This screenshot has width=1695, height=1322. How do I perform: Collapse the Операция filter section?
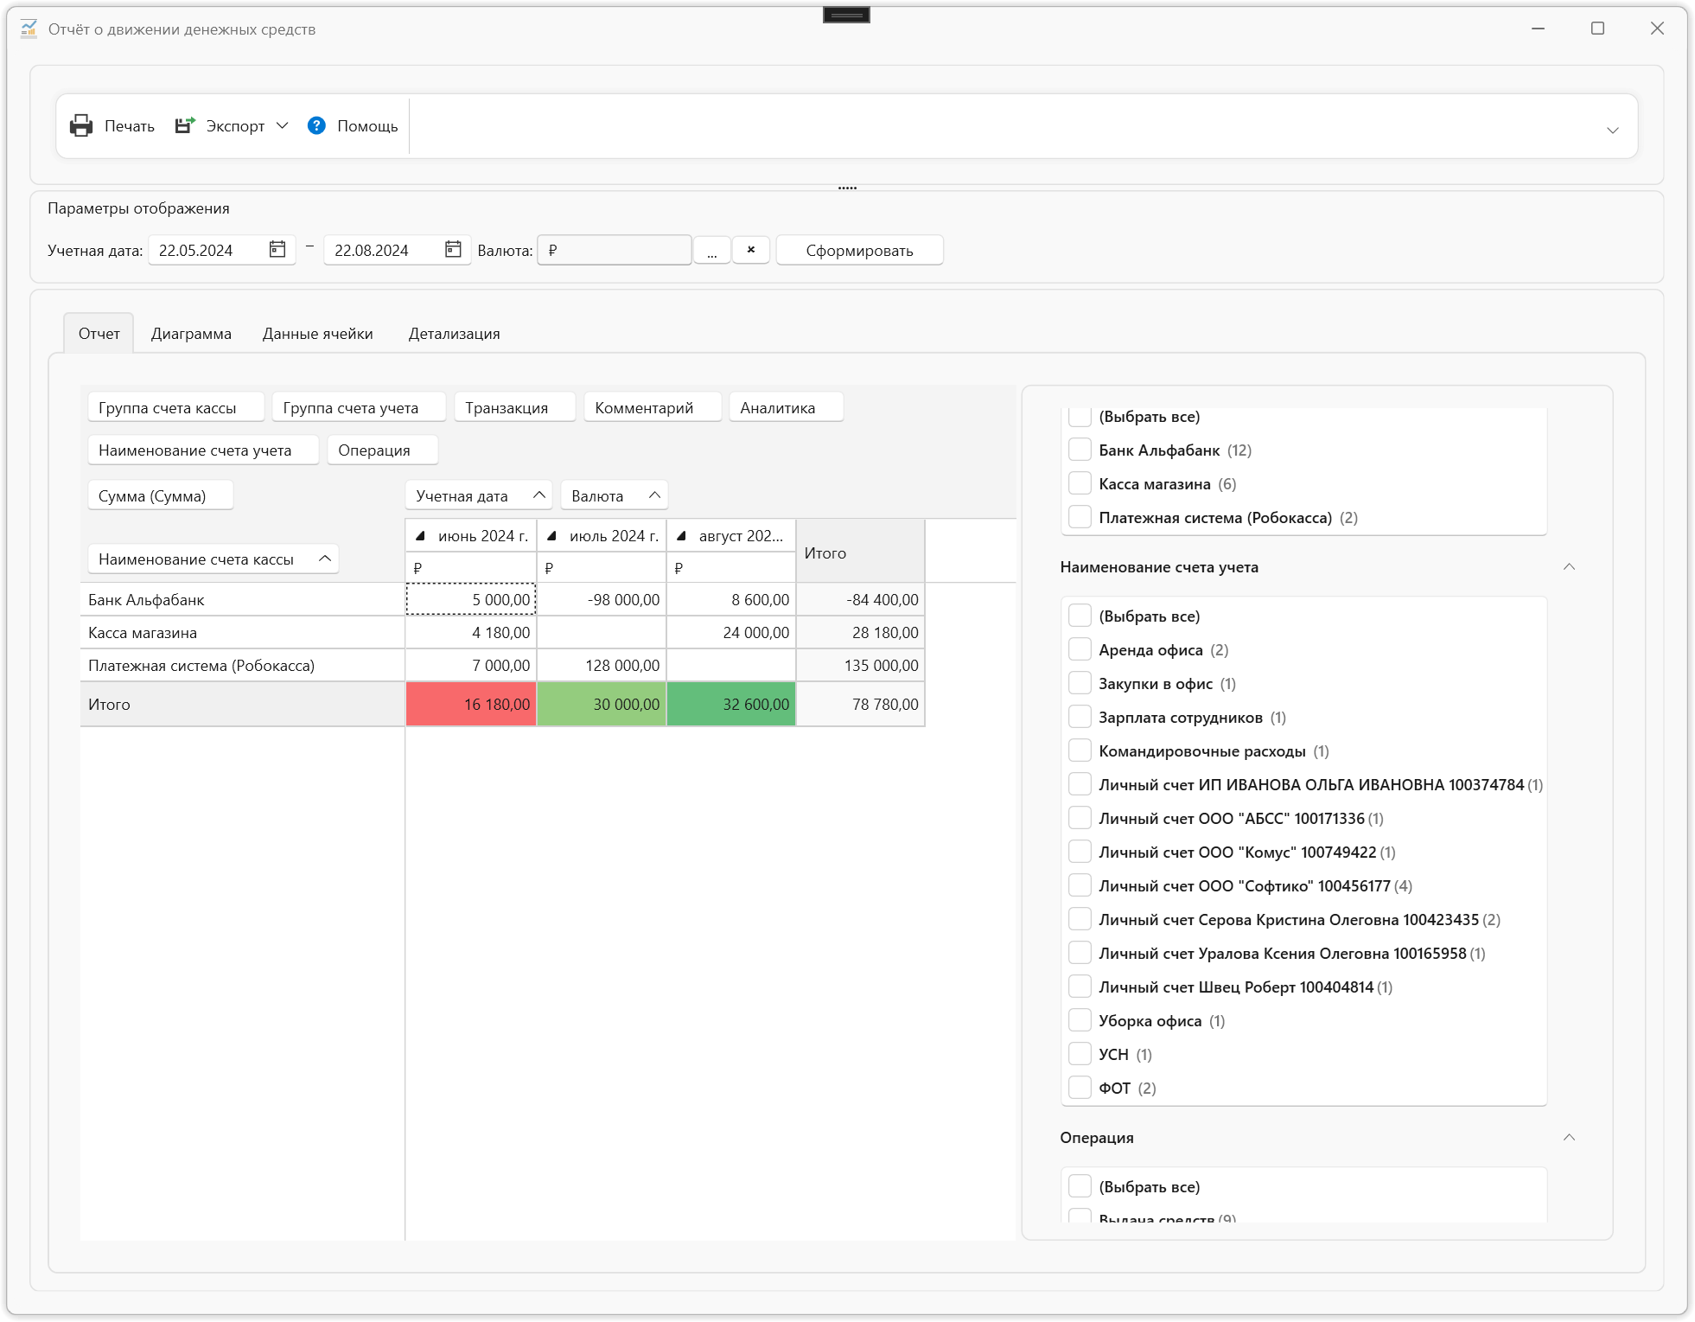tap(1569, 1137)
